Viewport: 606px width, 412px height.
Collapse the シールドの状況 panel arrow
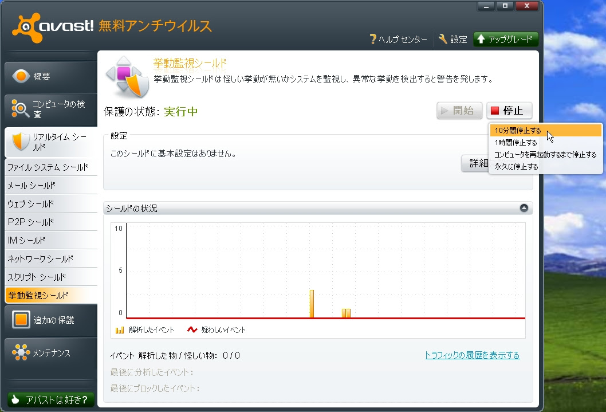pyautogui.click(x=524, y=208)
